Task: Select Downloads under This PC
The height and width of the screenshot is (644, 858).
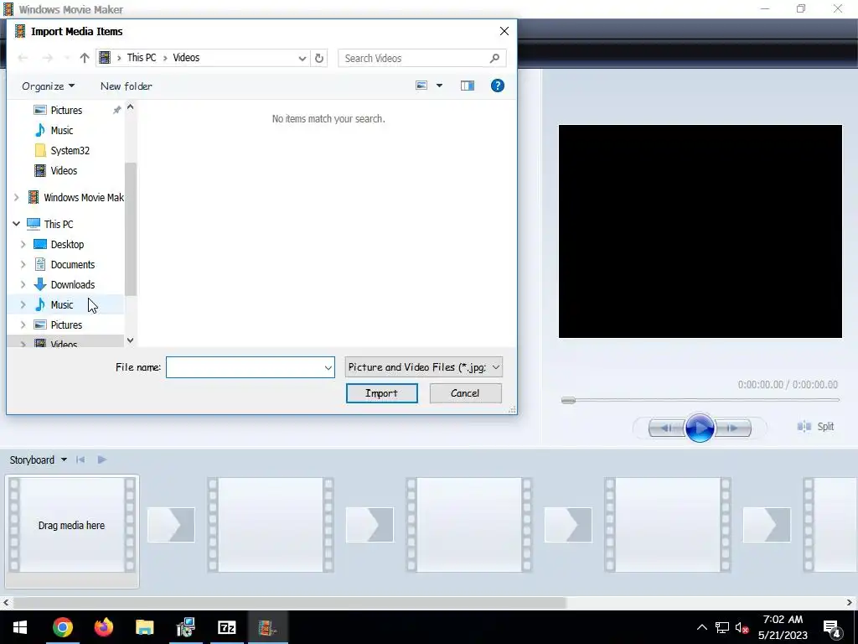Action: click(x=72, y=285)
